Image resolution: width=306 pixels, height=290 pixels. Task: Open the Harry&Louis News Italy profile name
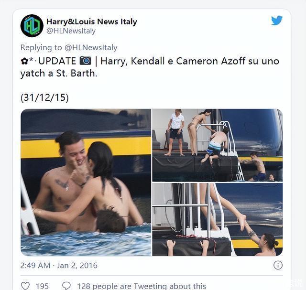91,21
